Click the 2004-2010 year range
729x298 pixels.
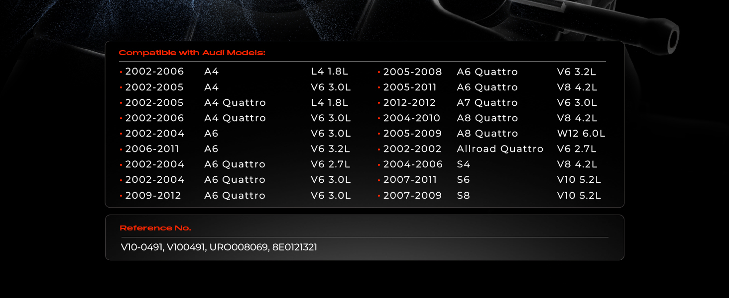[x=412, y=118]
